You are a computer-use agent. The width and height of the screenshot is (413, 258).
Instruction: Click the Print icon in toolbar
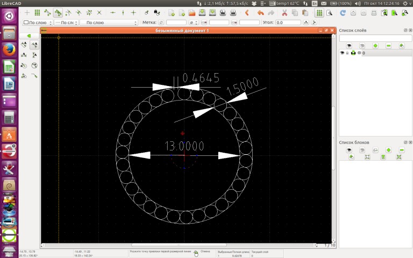pyautogui.click(x=222, y=12)
